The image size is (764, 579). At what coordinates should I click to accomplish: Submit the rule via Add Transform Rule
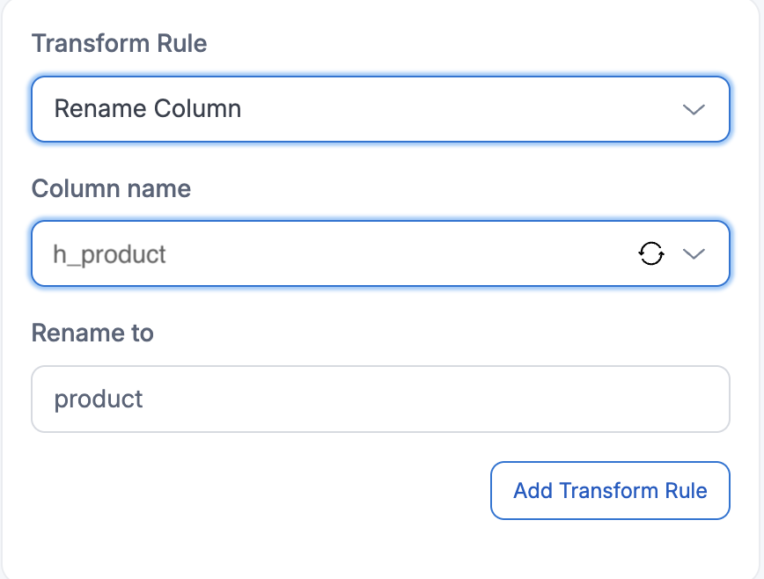point(610,490)
